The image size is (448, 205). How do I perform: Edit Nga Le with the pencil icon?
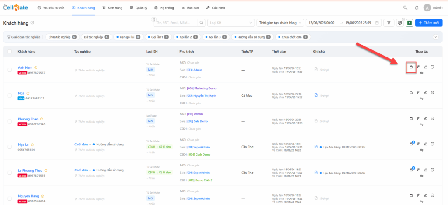[x=425, y=144]
